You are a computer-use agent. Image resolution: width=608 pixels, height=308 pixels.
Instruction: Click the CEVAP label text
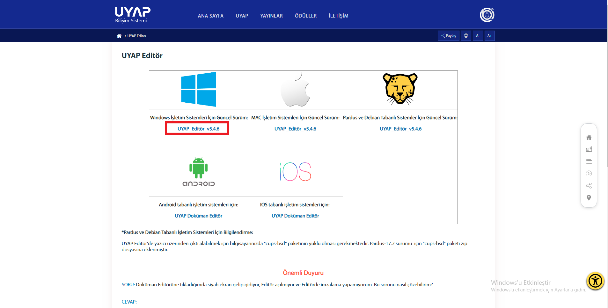point(129,302)
